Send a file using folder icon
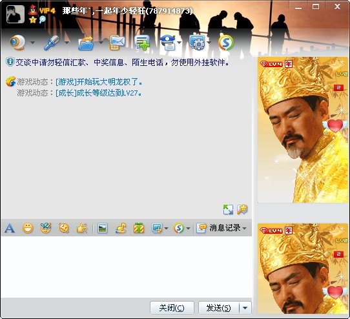Viewport: 350px width, 319px height. 86,43
